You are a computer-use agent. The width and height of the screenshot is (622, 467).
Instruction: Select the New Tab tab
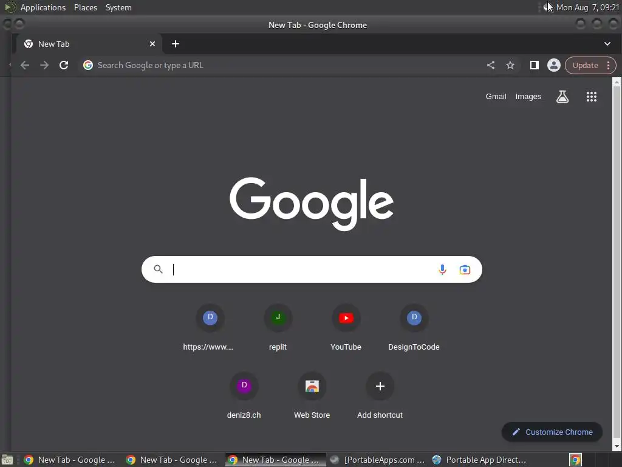(87, 44)
